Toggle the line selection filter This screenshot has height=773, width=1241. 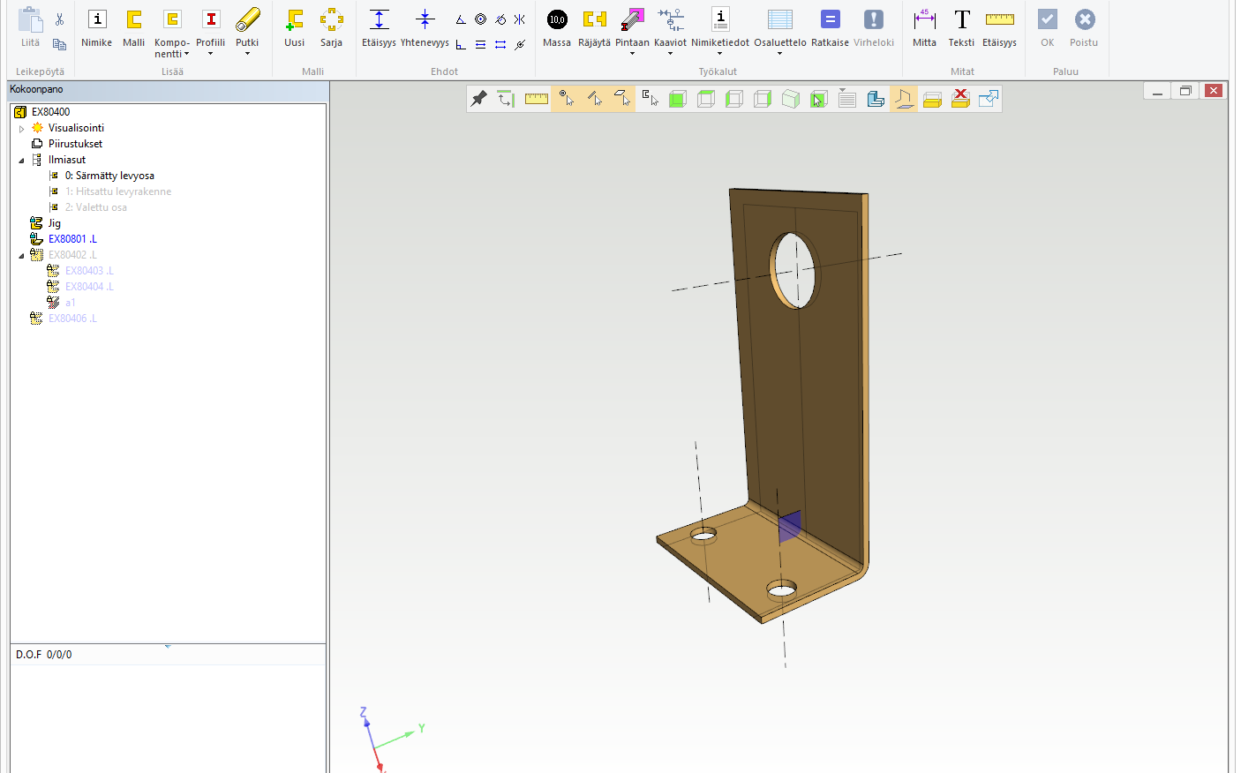tap(594, 99)
